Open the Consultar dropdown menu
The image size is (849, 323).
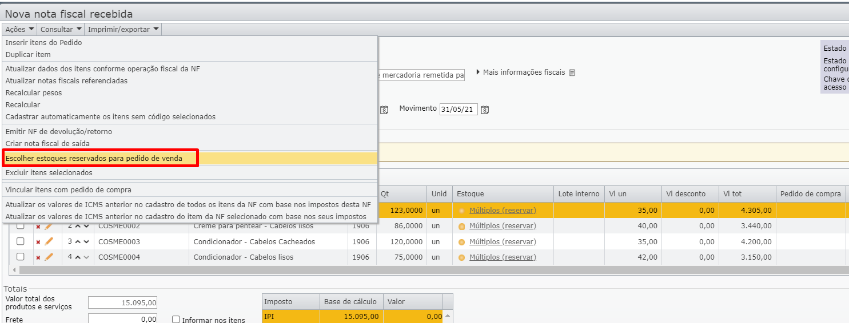[x=61, y=29]
